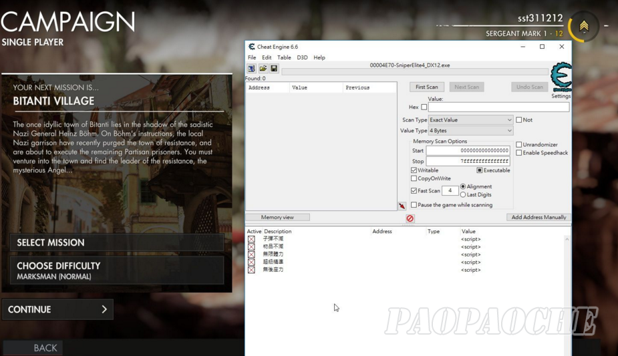The image size is (618, 356).
Task: Open the Scan Type dropdown
Action: 470,120
